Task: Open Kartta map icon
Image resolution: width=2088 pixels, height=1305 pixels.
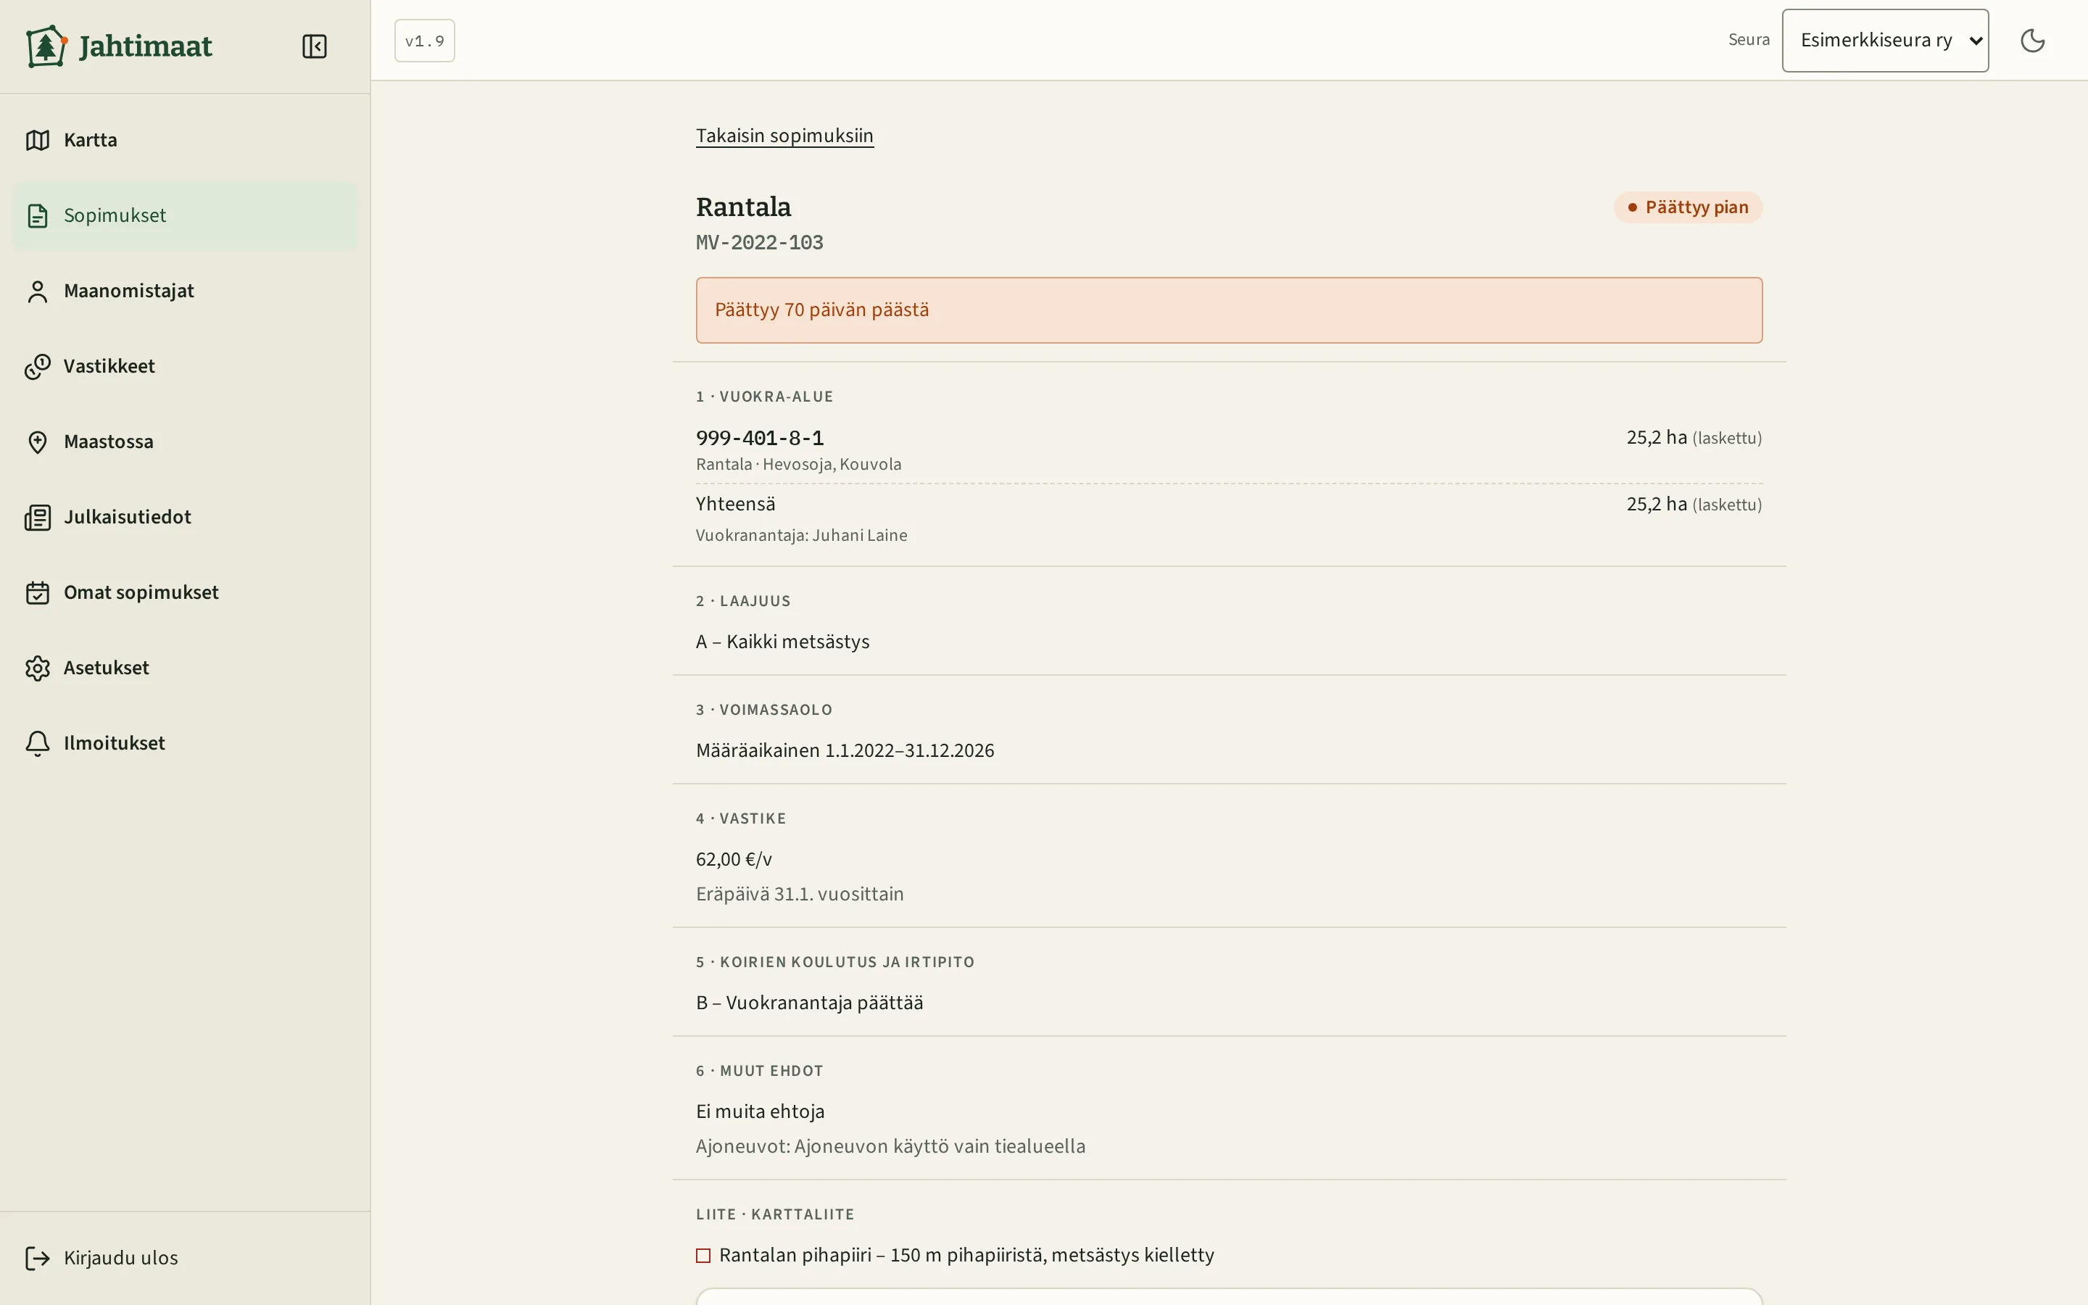Action: [37, 140]
